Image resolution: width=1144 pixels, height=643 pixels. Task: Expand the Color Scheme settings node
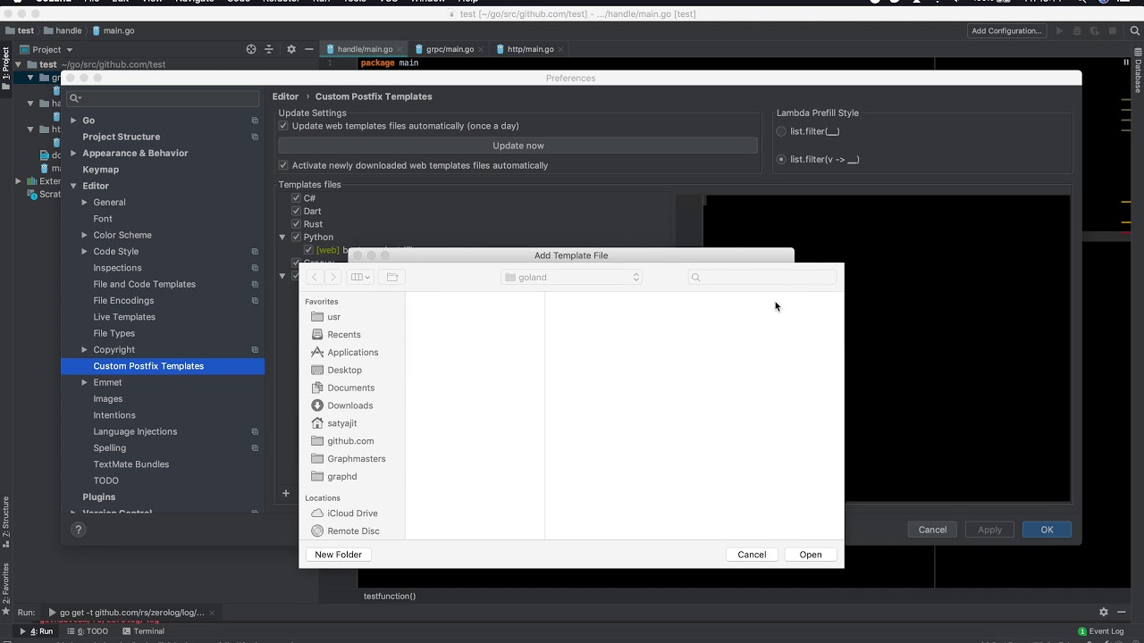click(x=85, y=235)
